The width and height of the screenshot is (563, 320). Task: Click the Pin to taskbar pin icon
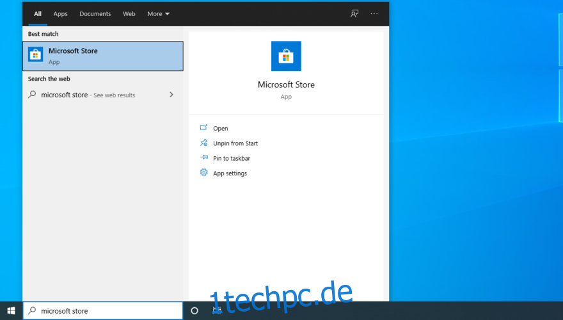coord(203,157)
